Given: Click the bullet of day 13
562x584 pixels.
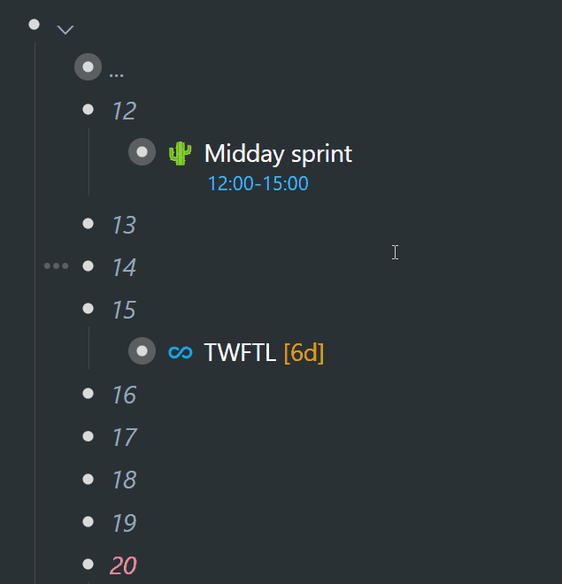Looking at the screenshot, I should (x=88, y=224).
